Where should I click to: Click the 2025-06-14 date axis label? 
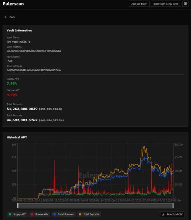tap(96, 200)
